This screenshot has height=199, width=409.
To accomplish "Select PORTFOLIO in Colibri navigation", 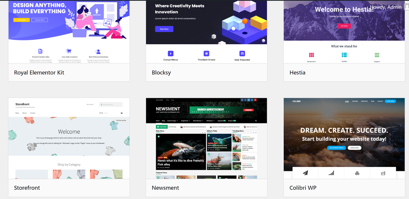I will [x=364, y=101].
